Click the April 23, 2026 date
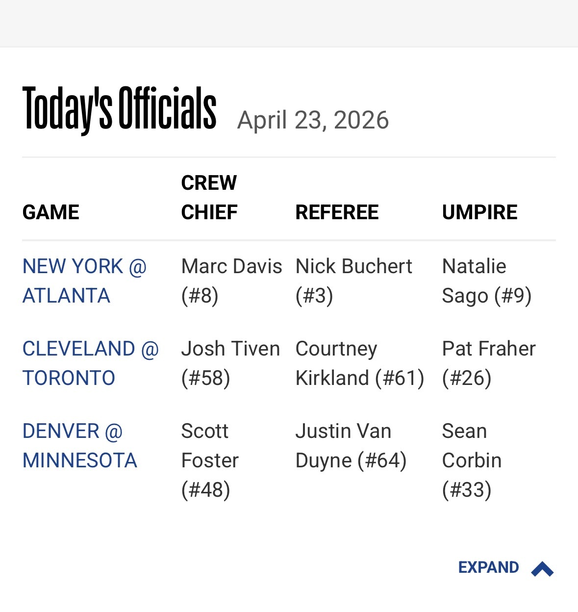This screenshot has height=612, width=578. pos(313,120)
